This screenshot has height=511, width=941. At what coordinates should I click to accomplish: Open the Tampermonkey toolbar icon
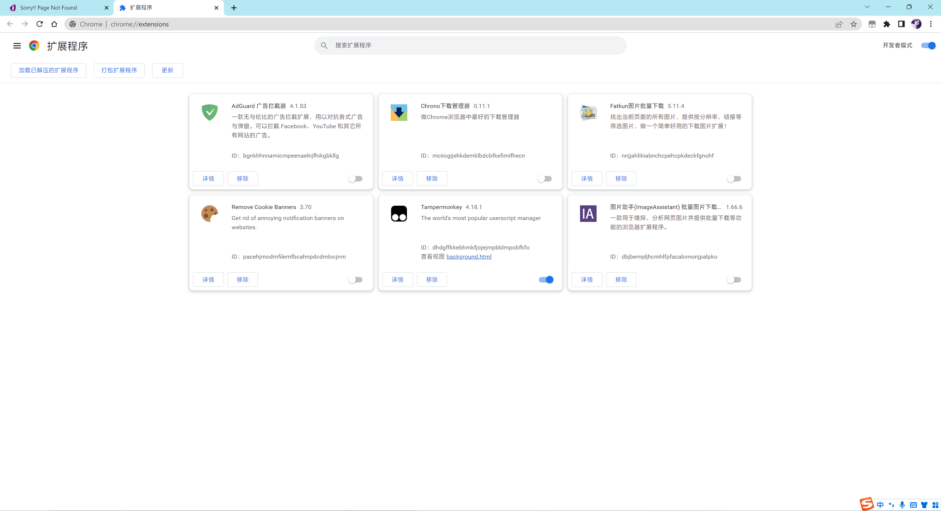(x=872, y=24)
